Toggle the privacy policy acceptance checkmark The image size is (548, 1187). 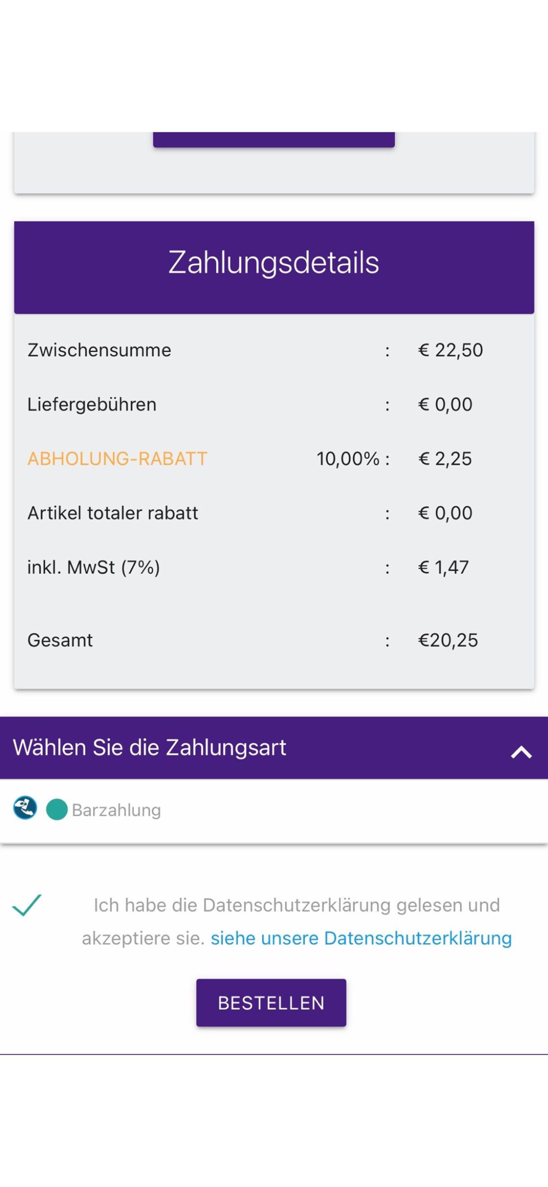[27, 905]
